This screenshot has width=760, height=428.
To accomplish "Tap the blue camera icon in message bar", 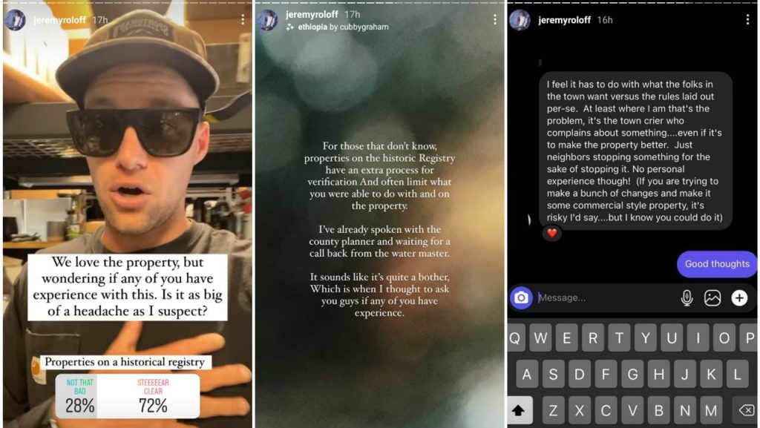I will [x=521, y=297].
